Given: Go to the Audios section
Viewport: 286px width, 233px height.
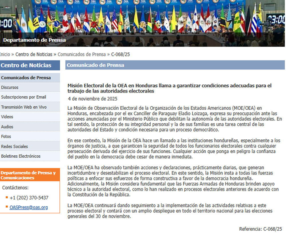Looking at the screenshot, I should (7, 127).
